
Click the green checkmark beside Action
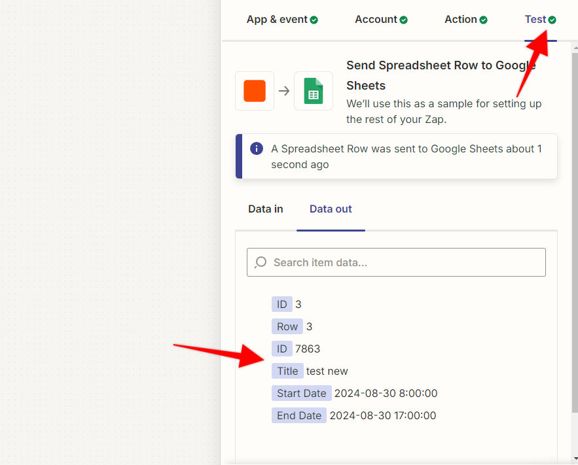pyautogui.click(x=484, y=19)
